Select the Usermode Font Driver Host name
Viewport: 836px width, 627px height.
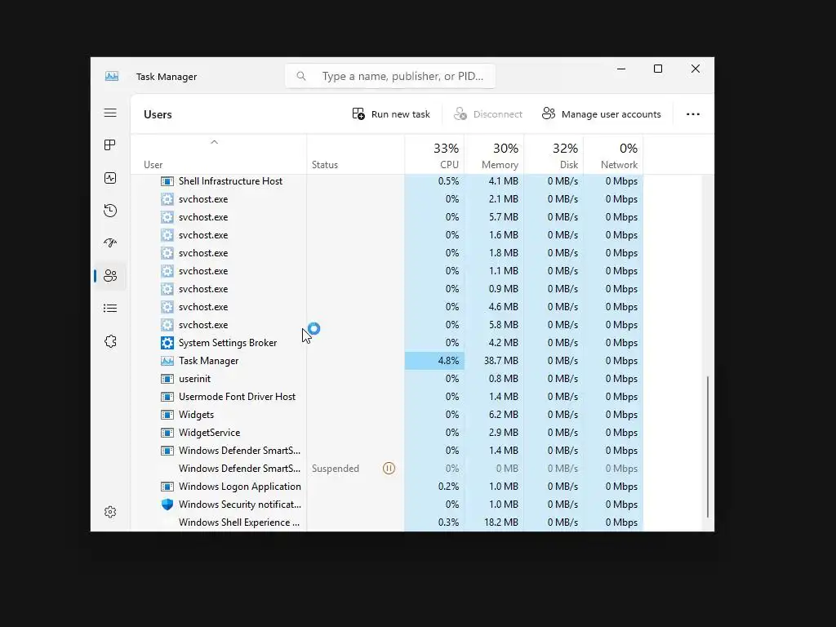(x=237, y=397)
